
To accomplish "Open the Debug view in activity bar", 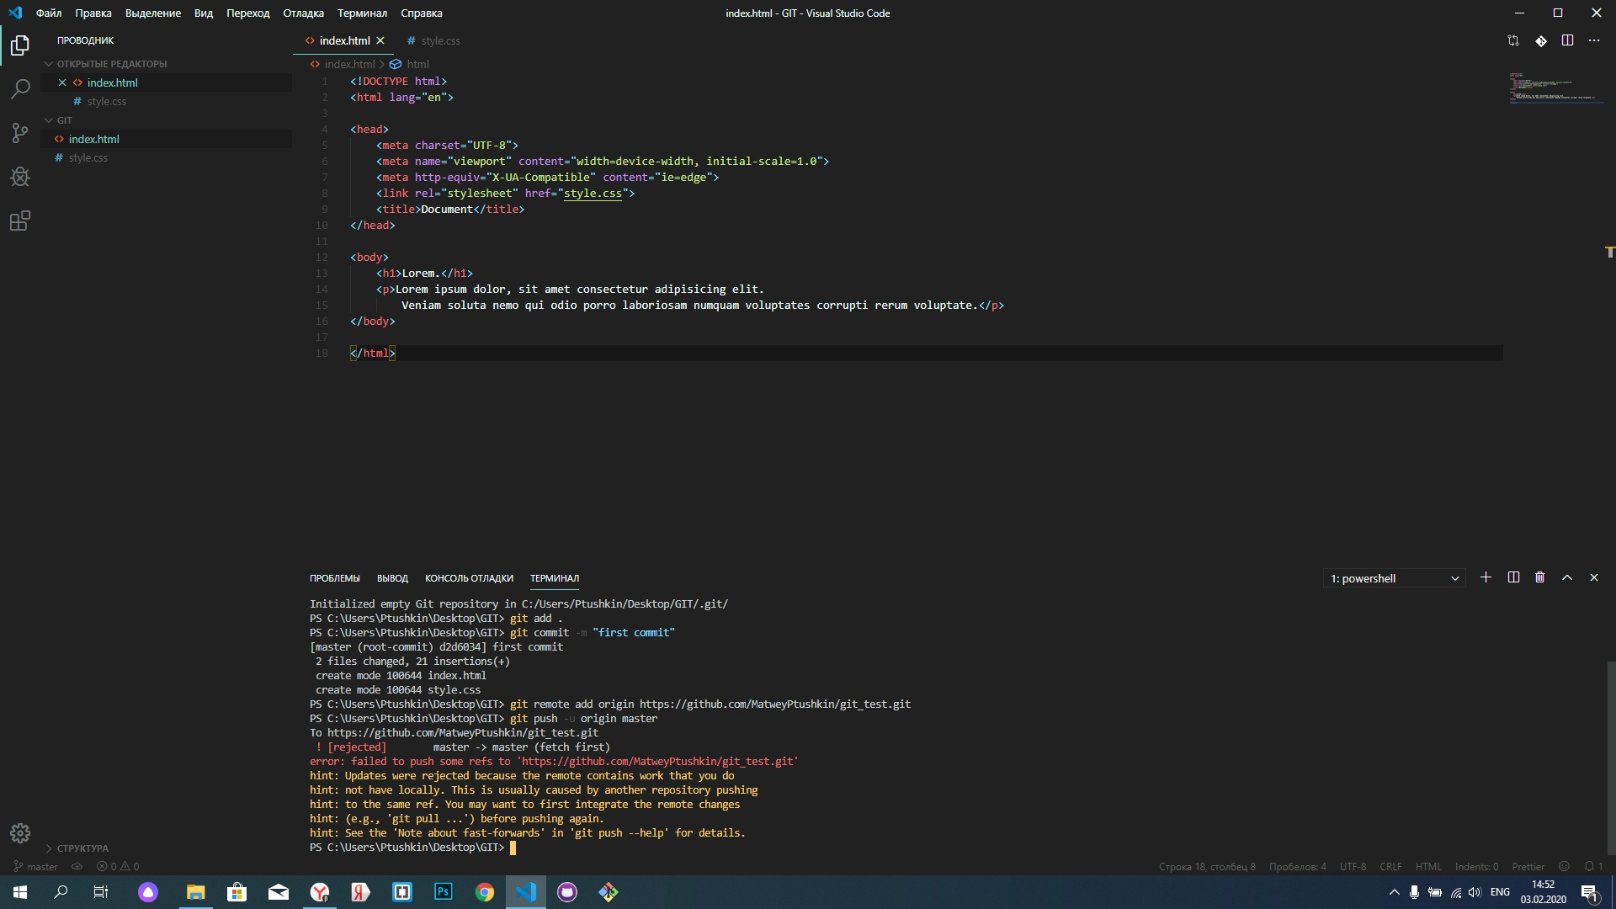I will click(x=20, y=177).
